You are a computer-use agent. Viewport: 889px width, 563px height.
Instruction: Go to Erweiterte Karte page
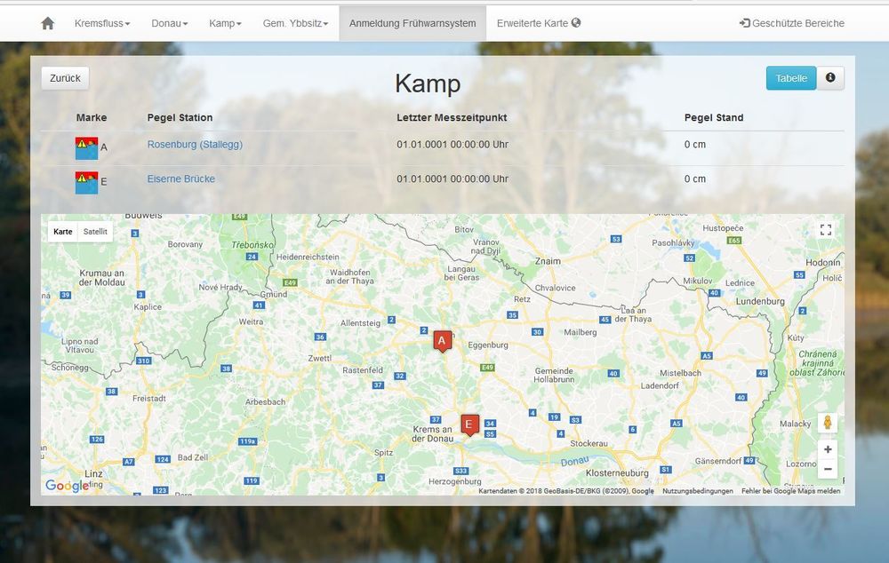pyautogui.click(x=539, y=23)
